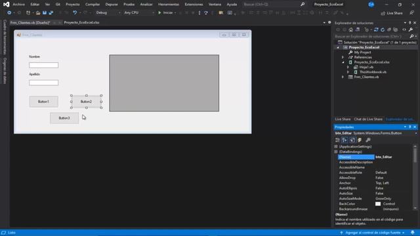Expand (ApplicationSettings) property group

pos(336,147)
